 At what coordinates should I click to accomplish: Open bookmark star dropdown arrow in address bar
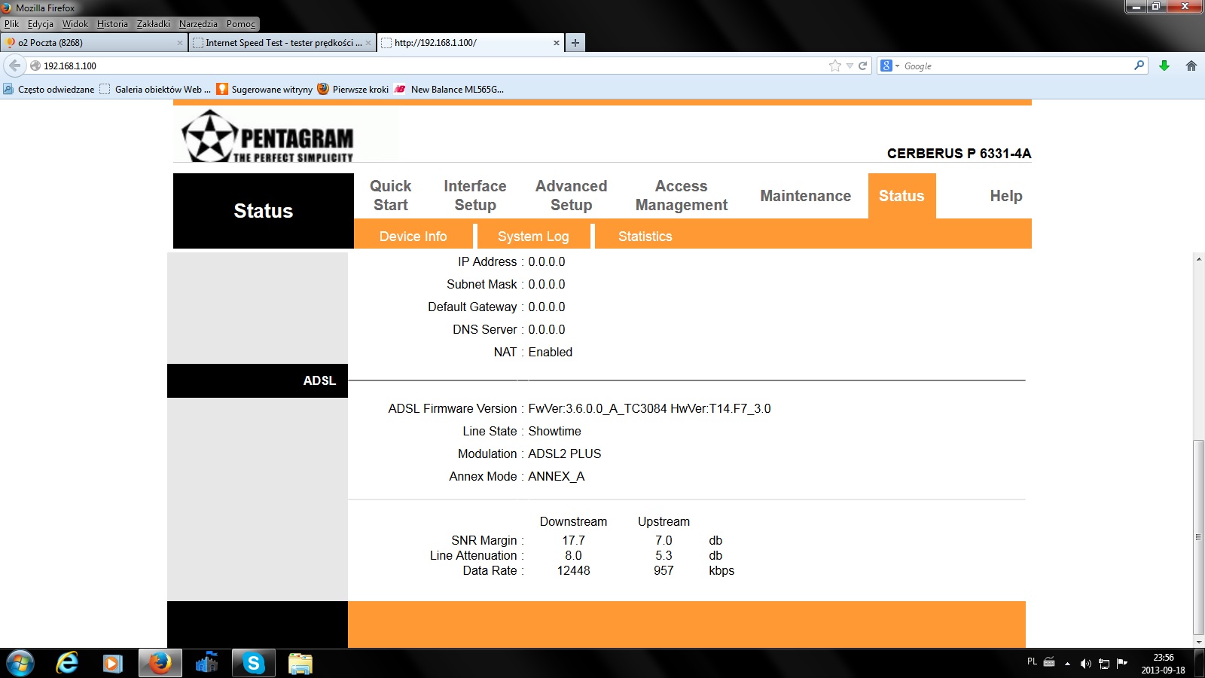[x=850, y=66]
